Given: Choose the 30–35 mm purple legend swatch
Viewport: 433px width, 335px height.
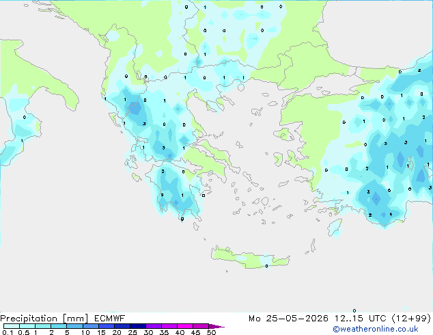Looking at the screenshot, I should (154, 326).
